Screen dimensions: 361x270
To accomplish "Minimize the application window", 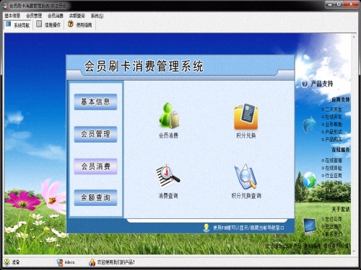I will [330, 4].
